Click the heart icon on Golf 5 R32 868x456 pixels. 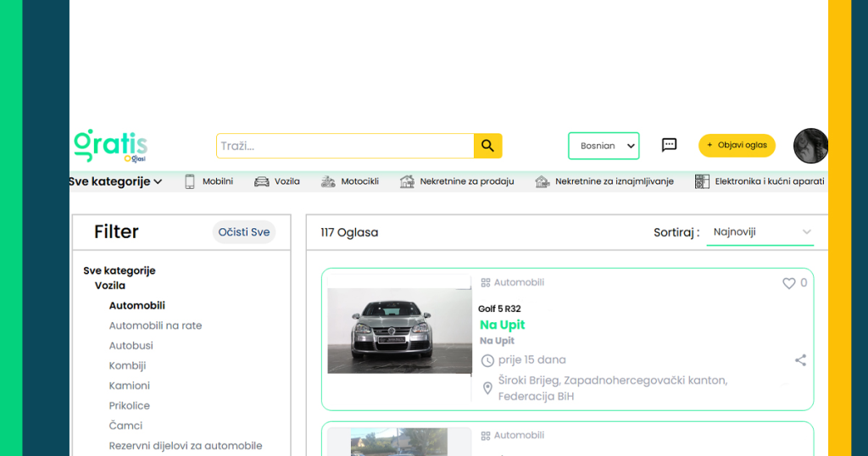tap(788, 283)
